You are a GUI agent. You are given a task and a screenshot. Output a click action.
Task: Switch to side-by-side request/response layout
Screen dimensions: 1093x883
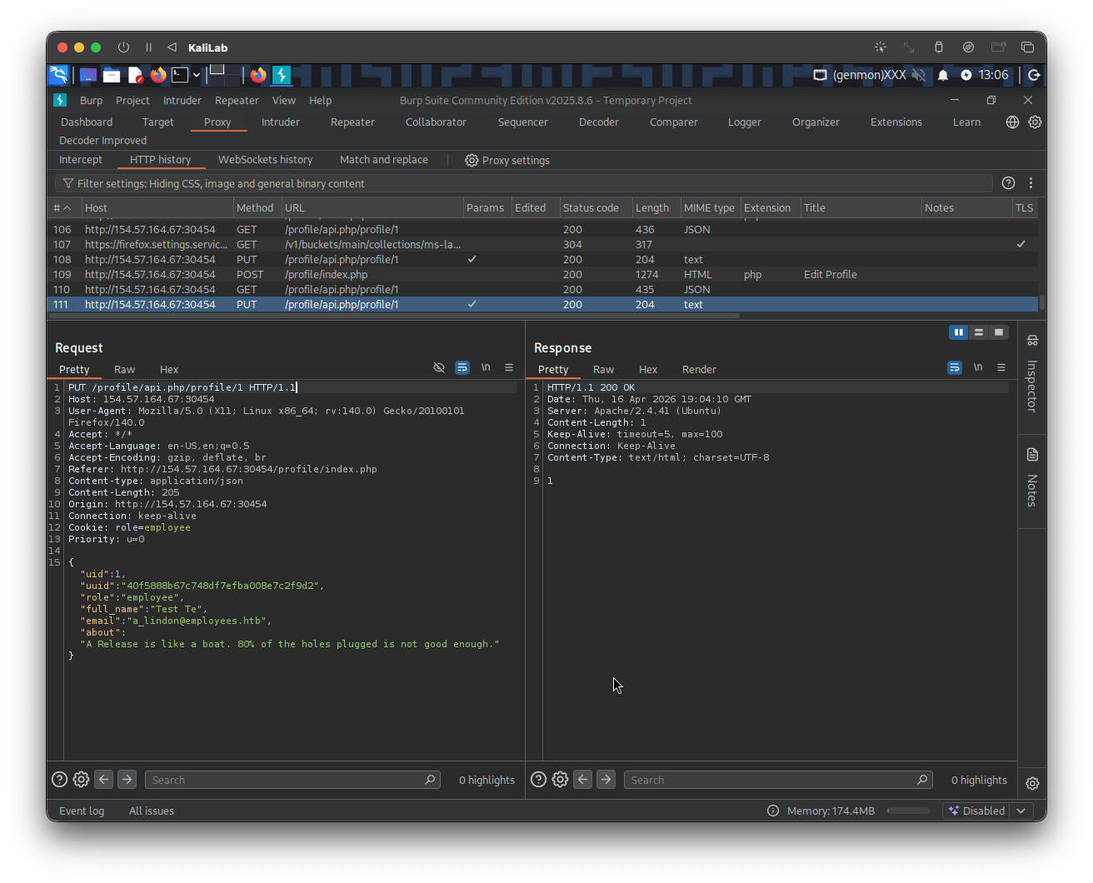(959, 332)
